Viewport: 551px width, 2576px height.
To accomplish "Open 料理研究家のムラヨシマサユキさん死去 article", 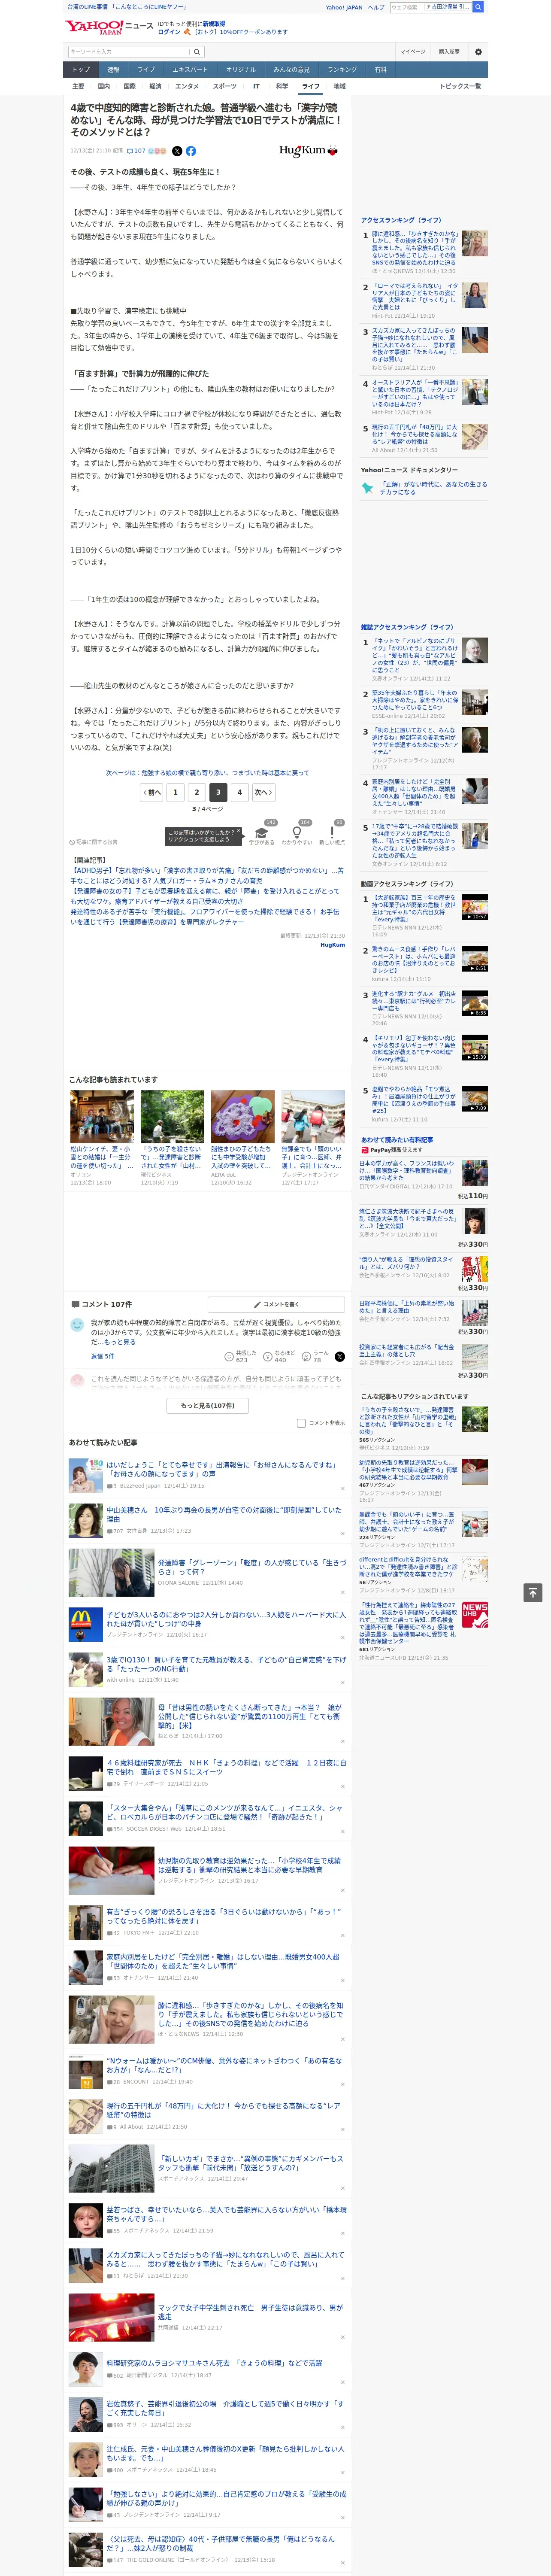I will pyautogui.click(x=214, y=2363).
